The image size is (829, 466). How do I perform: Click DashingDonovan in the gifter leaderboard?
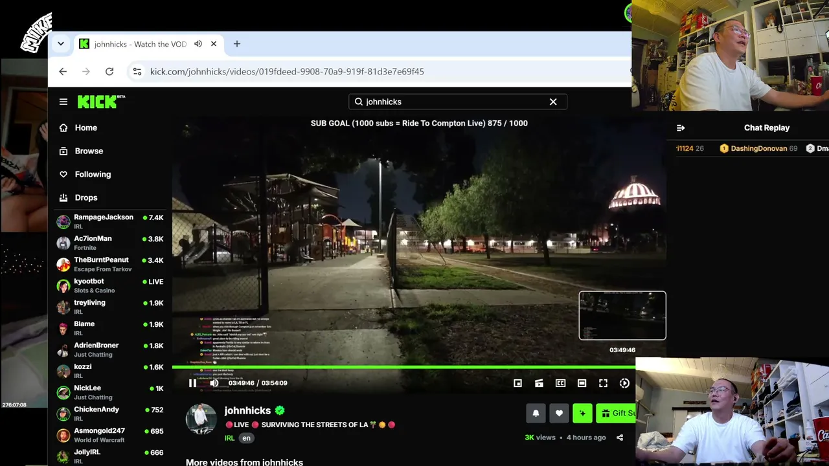point(758,148)
